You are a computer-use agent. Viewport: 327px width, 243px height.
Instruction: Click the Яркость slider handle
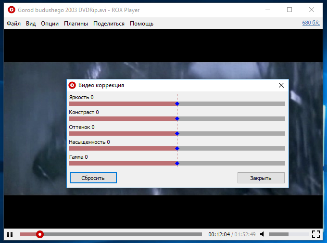pos(177,104)
